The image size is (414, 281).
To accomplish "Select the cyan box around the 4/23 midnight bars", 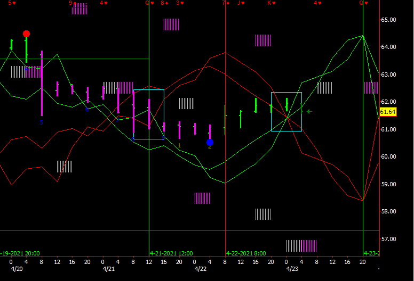I will 286,112.
